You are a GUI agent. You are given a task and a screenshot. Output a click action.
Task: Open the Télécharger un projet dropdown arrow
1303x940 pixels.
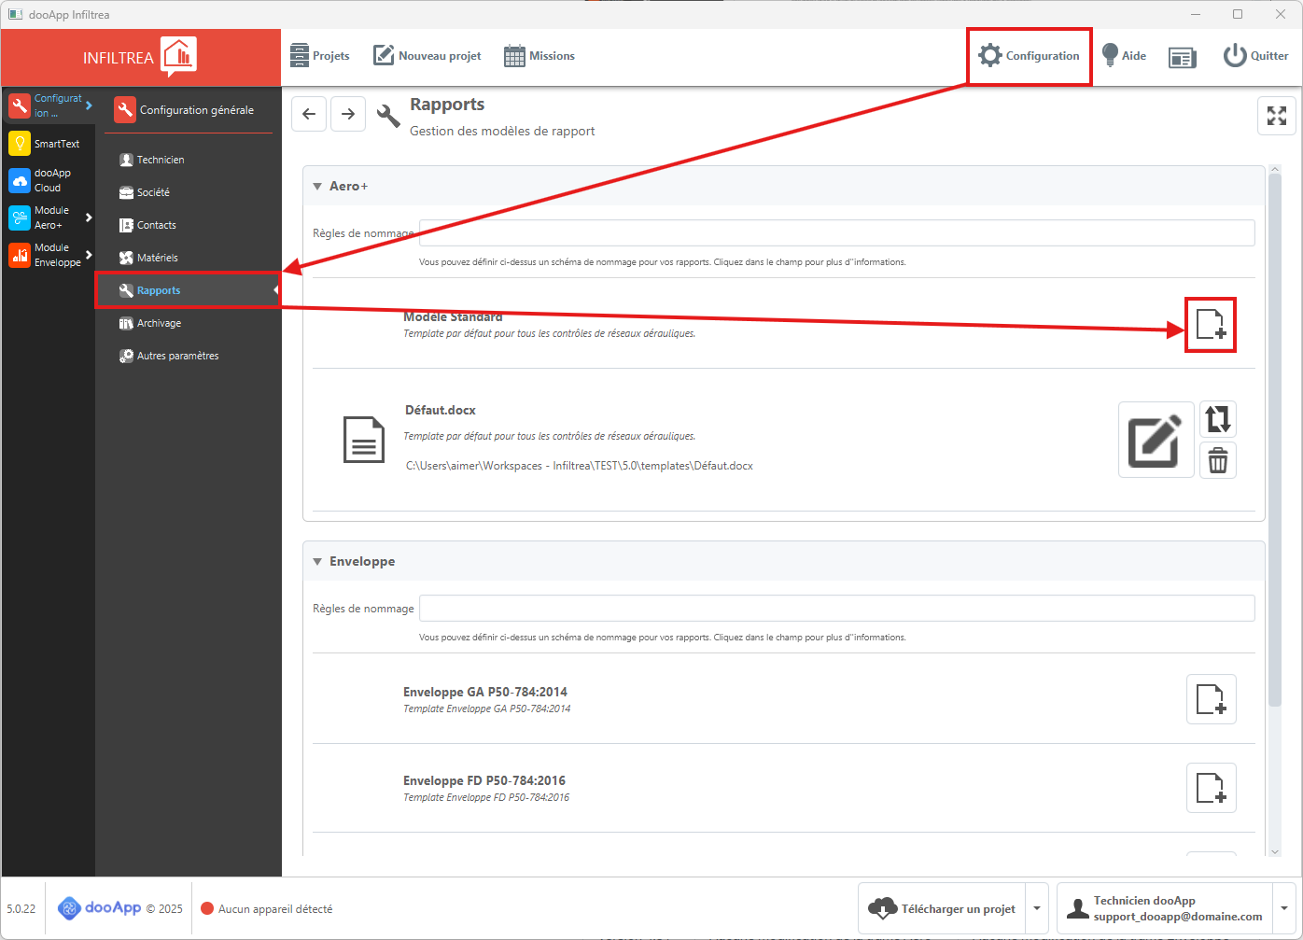tap(1037, 908)
